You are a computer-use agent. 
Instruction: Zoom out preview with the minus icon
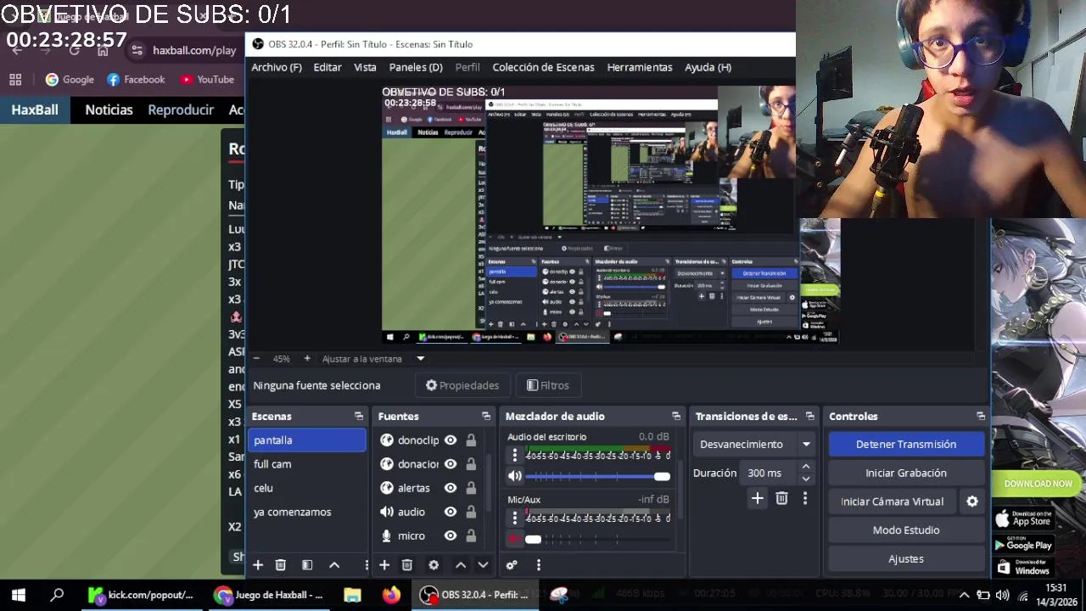pos(257,359)
